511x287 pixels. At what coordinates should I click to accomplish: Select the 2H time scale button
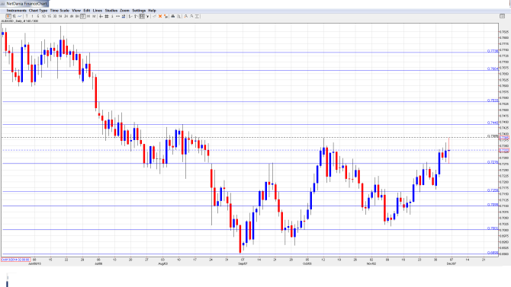pyautogui.click(x=66, y=16)
